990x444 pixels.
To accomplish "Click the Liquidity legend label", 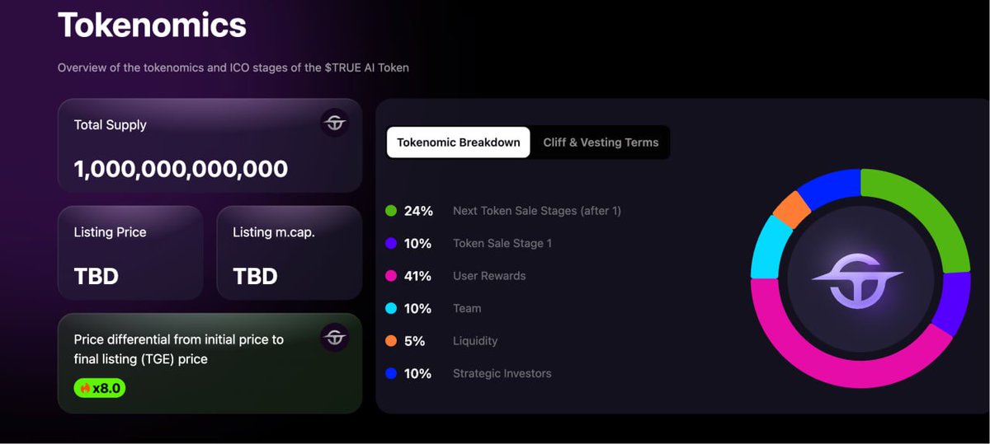I will (x=475, y=341).
